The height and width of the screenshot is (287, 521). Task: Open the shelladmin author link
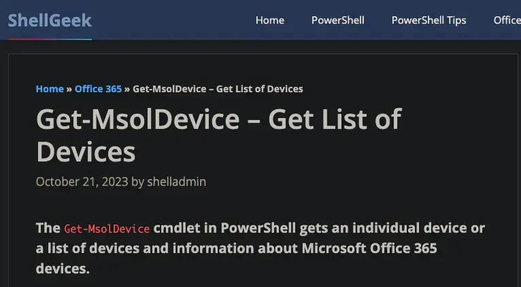pos(176,181)
